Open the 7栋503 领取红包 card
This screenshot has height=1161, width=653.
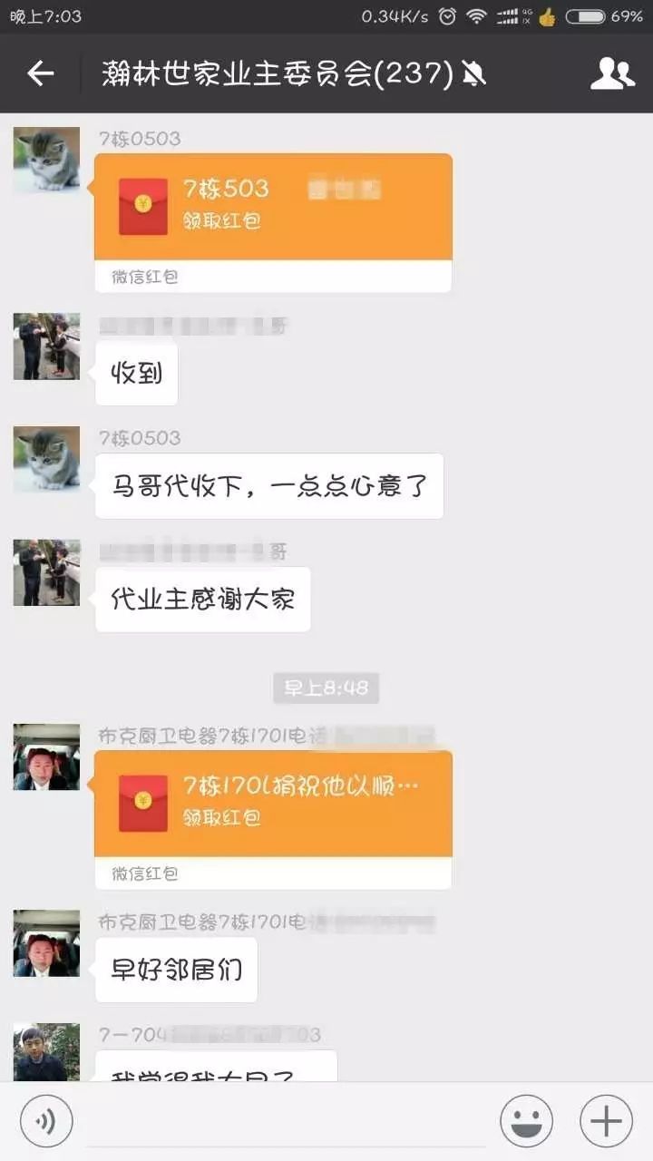273,223
